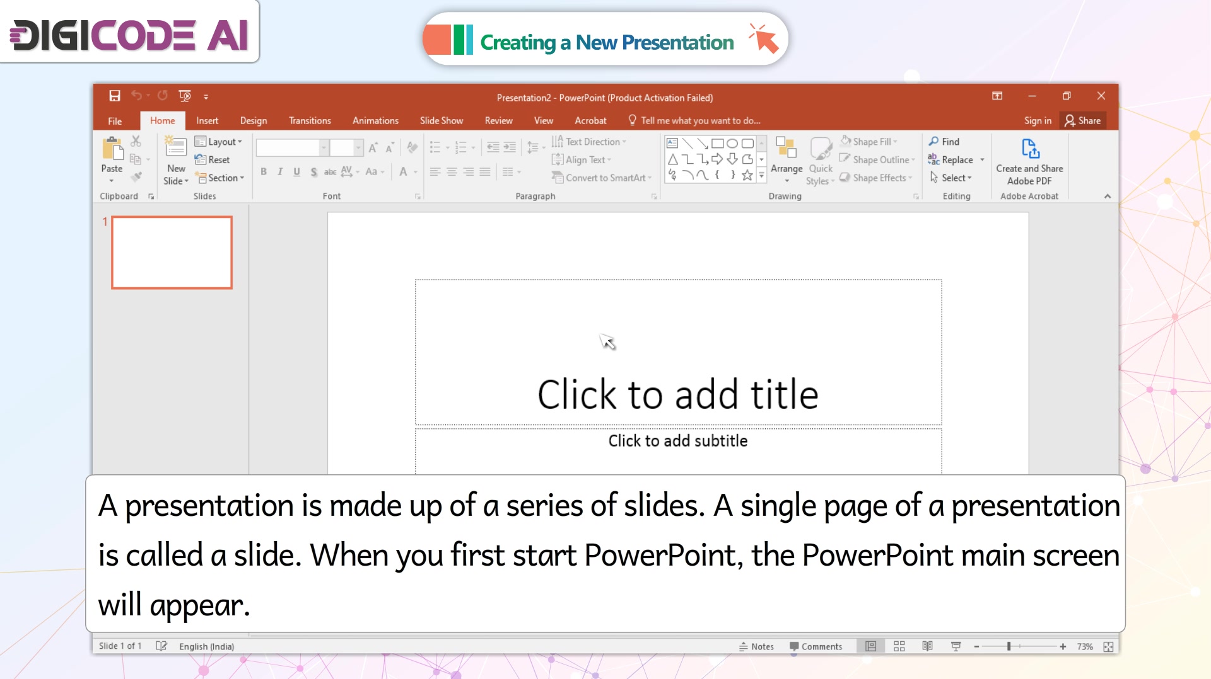The image size is (1211, 679).
Task: Click the Line Spacing icon
Action: pyautogui.click(x=533, y=147)
